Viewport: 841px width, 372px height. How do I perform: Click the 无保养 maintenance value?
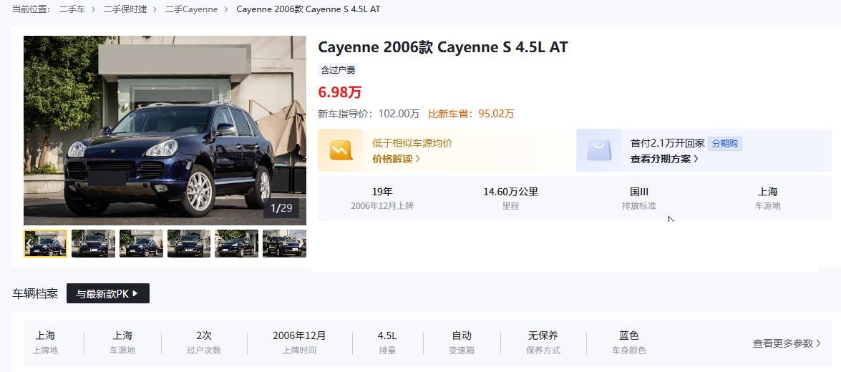(543, 336)
